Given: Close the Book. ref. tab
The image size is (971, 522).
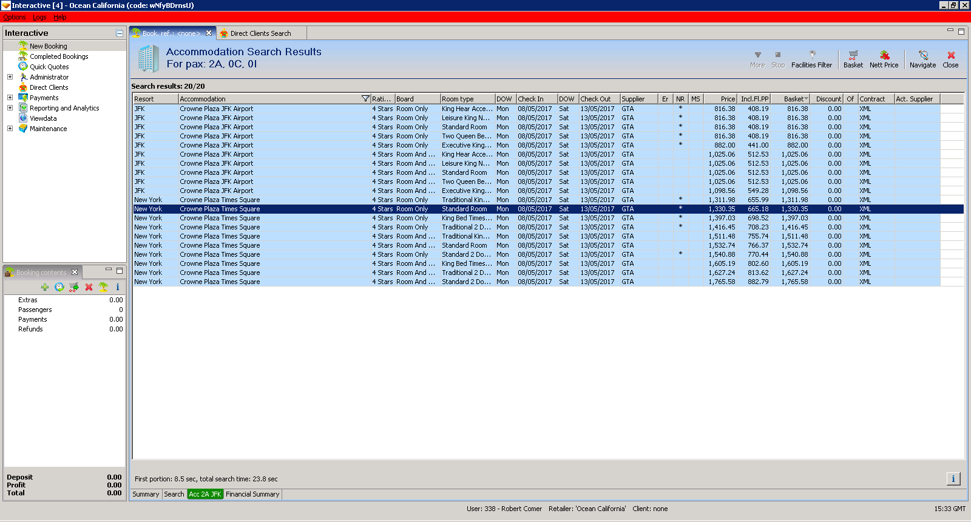Looking at the screenshot, I should pyautogui.click(x=209, y=33).
